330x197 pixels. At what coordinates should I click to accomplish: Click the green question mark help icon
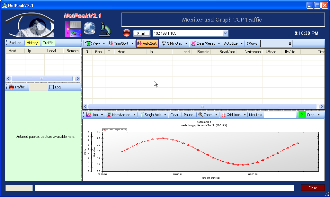click(x=302, y=115)
